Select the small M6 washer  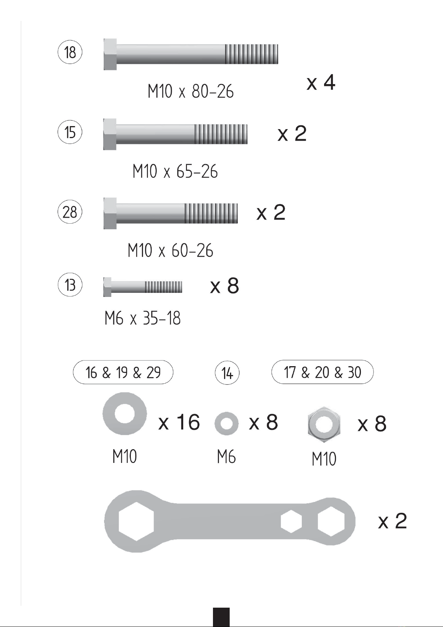point(226,423)
